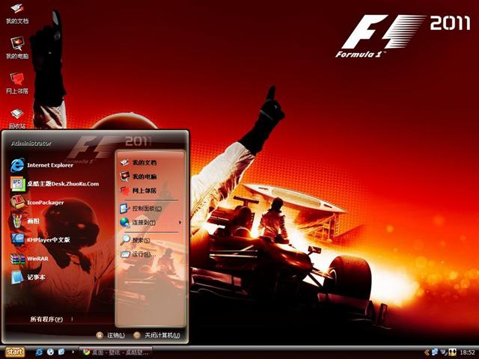Launch WinRAR from Start menu
This screenshot has width=479, height=359.
click(x=29, y=259)
